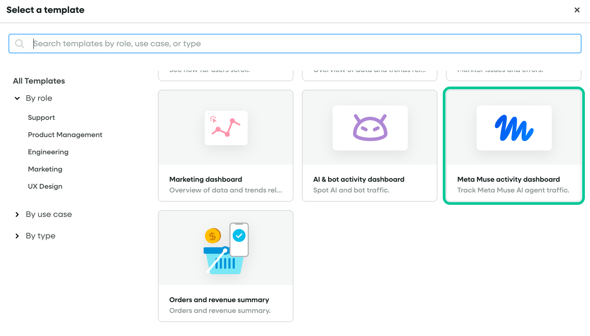
Task: Select All Templates category
Action: pyautogui.click(x=39, y=81)
